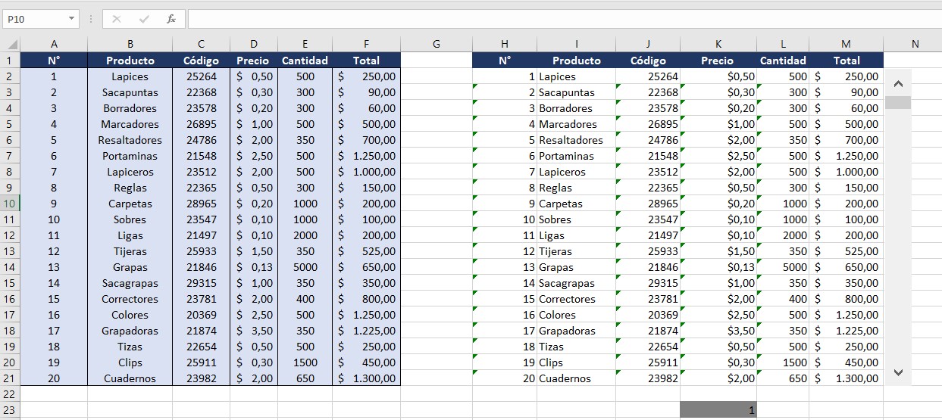942x420 pixels.
Task: Click the scroll bar thumb beside column M
Action: point(898,102)
